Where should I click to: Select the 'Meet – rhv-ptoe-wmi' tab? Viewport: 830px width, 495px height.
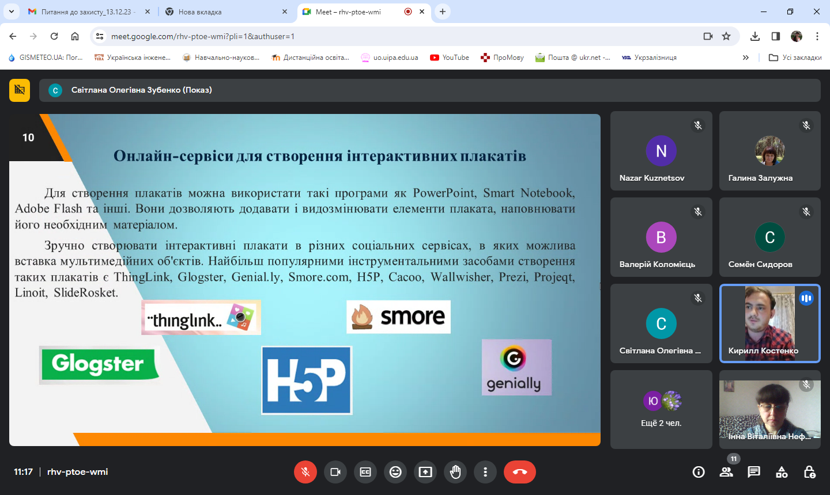coord(363,12)
